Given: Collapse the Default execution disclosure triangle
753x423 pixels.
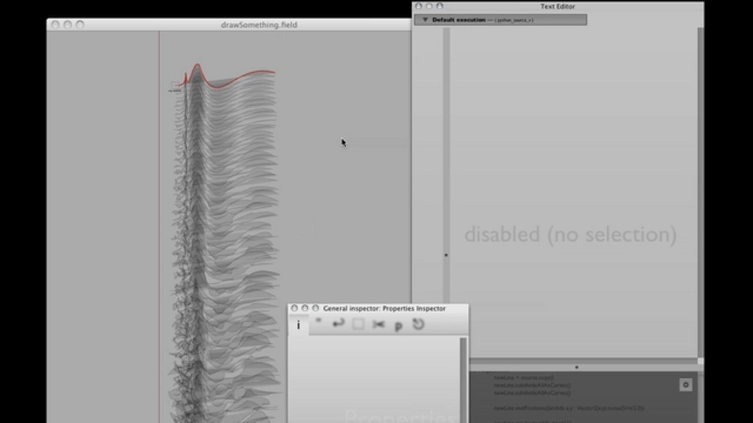Looking at the screenshot, I should click(425, 20).
